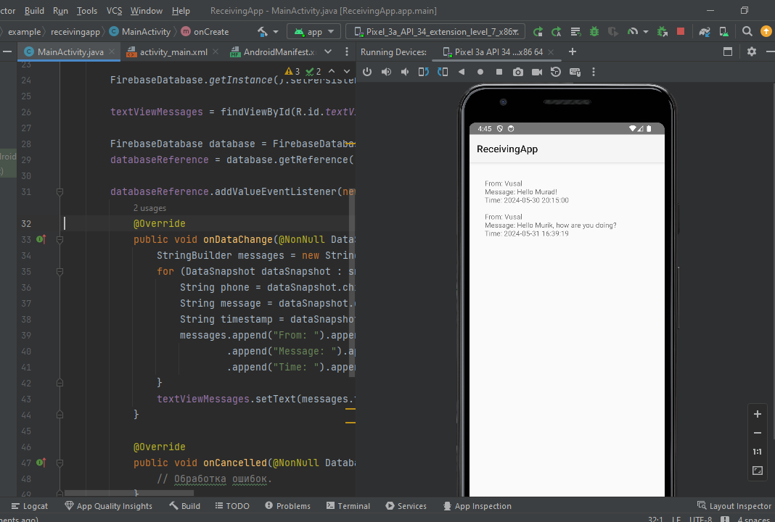The image size is (775, 522).
Task: Click the '2 usages' inlay hint
Action: pos(149,208)
